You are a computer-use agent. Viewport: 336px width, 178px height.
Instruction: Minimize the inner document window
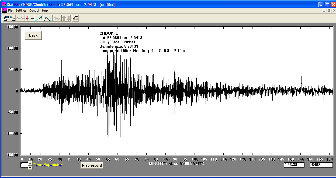click(x=324, y=10)
